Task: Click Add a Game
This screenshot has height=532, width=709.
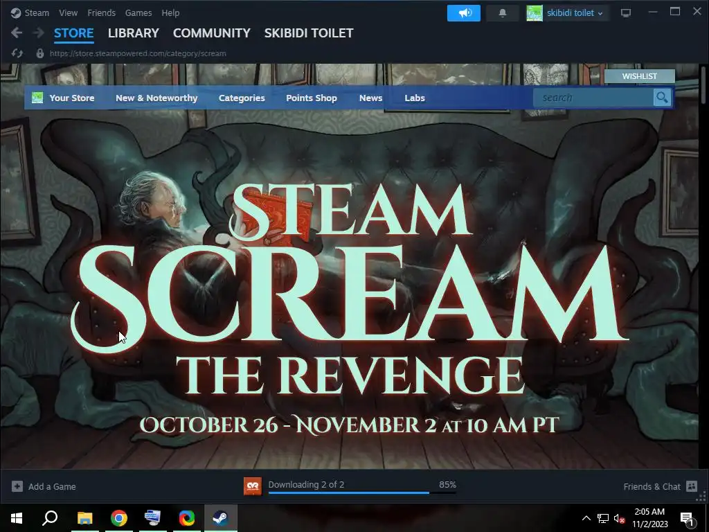Action: pyautogui.click(x=52, y=487)
